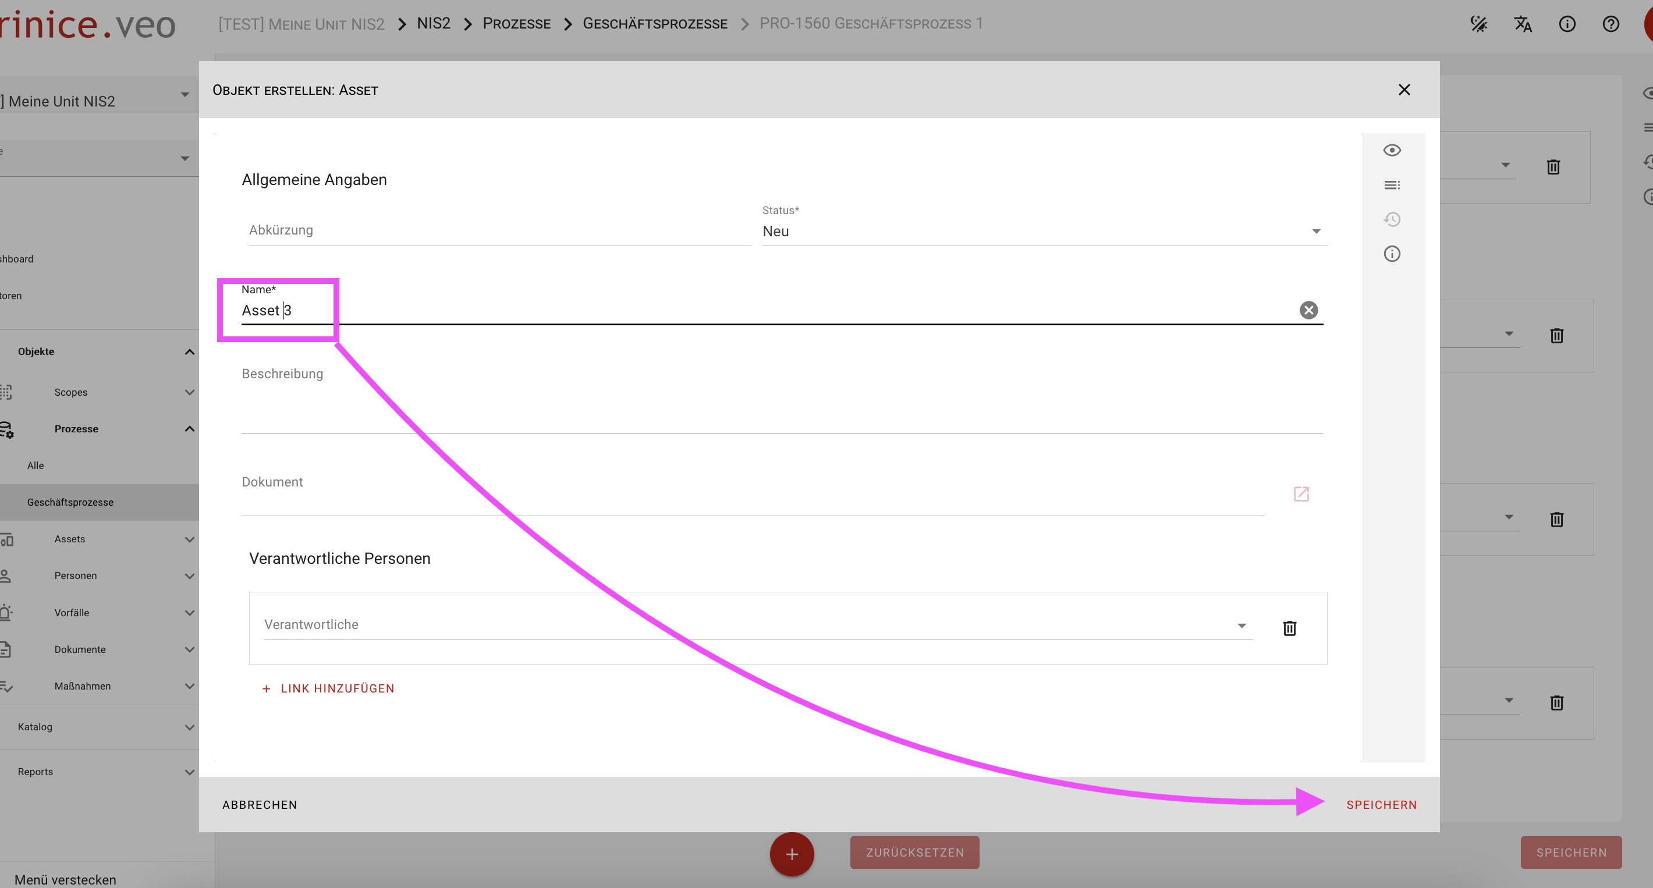Toggle the theme contrast icon in header

(x=1478, y=24)
